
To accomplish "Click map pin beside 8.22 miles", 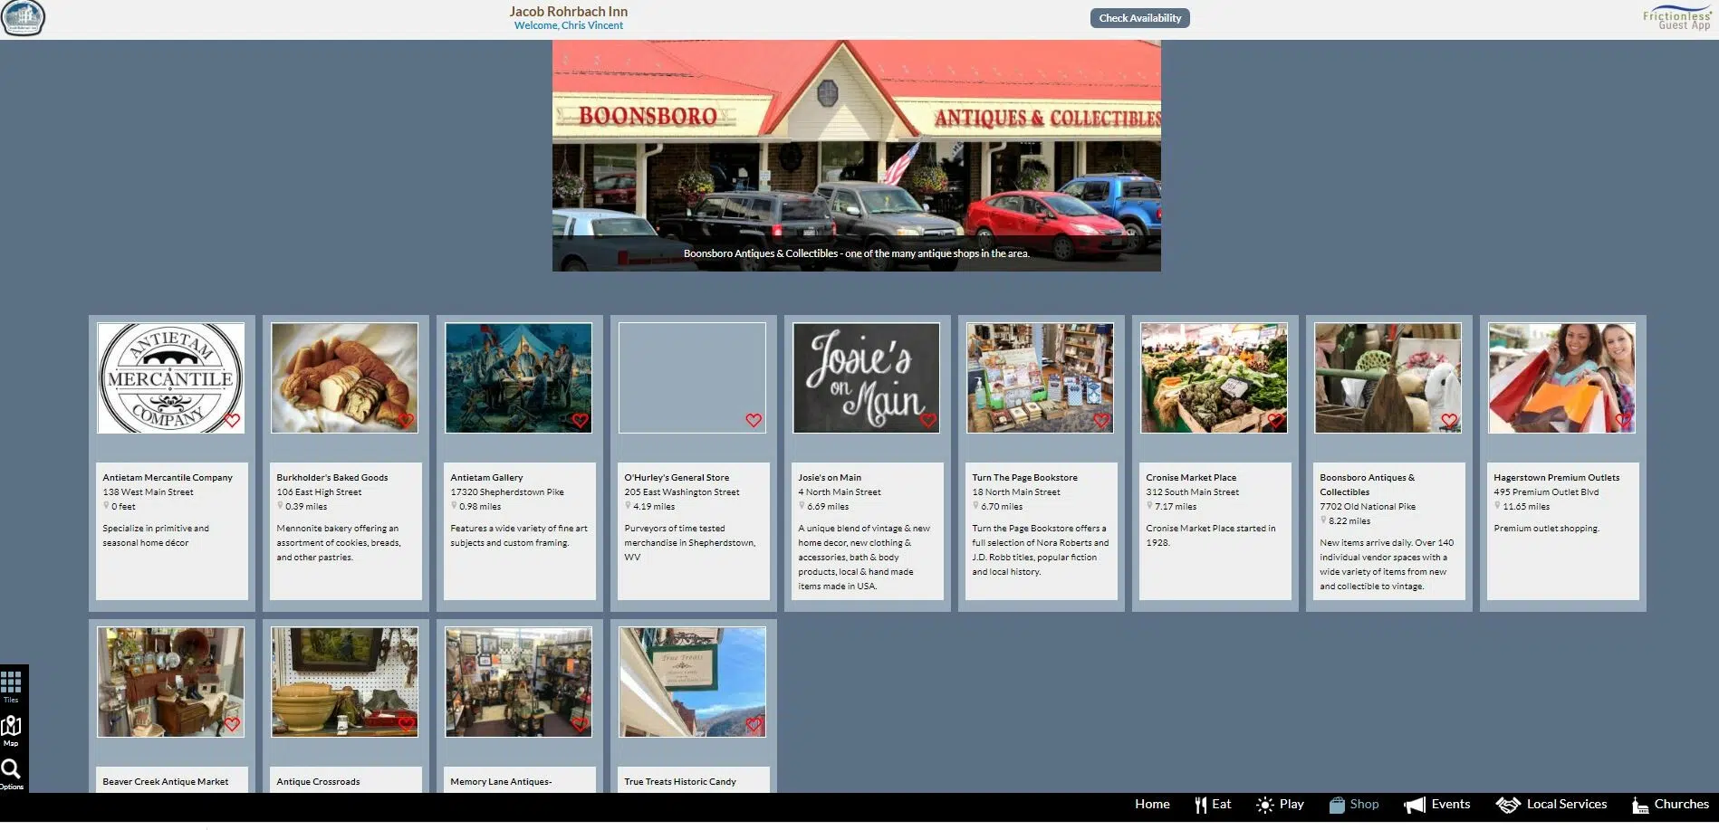I will [x=1323, y=520].
